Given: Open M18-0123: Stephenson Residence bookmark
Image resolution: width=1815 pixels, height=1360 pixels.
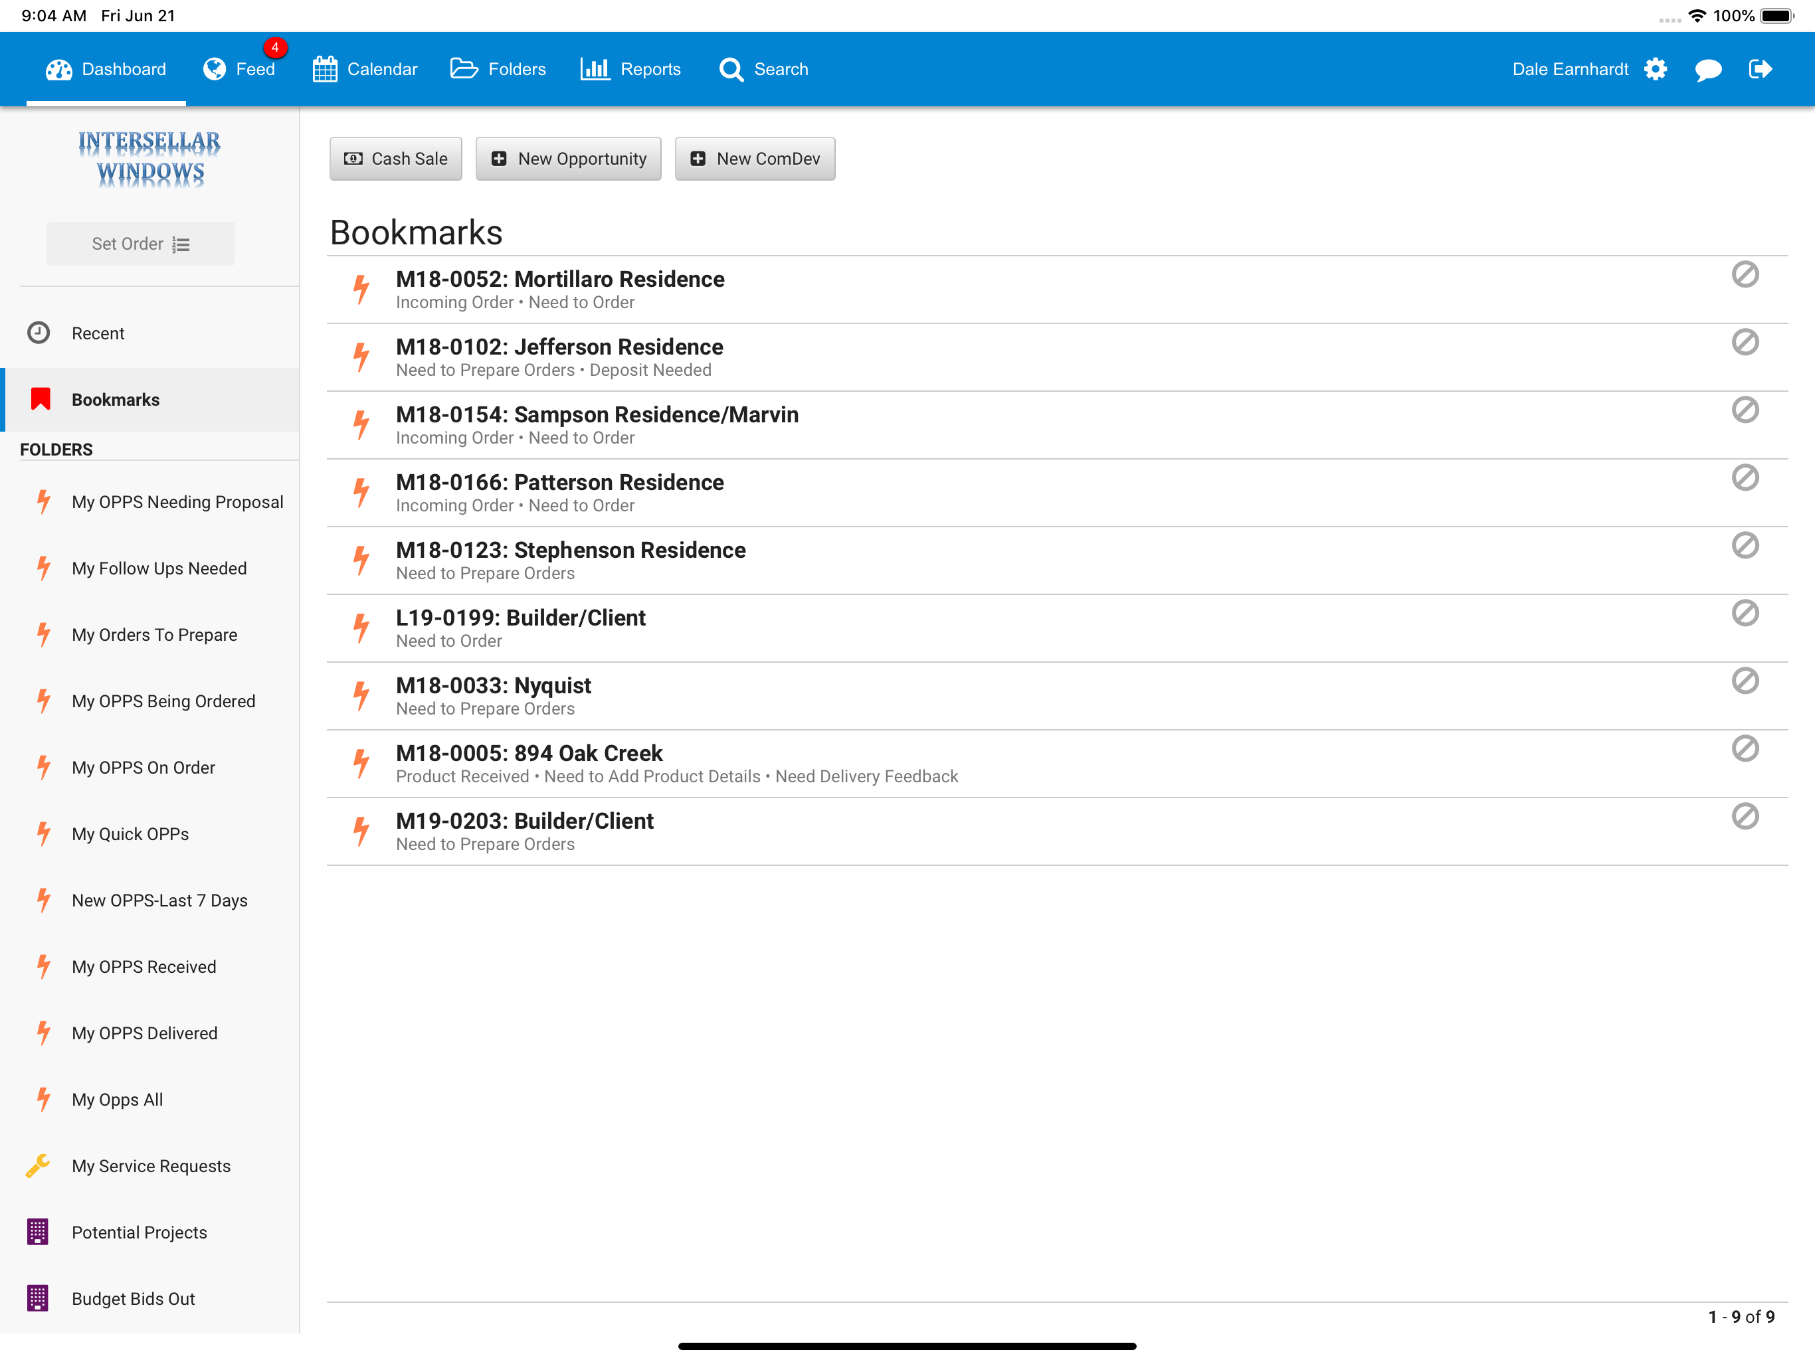Looking at the screenshot, I should [1057, 560].
